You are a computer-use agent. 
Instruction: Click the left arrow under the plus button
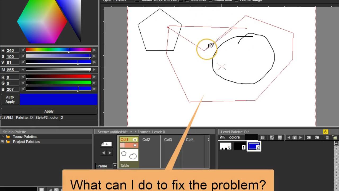103,153
